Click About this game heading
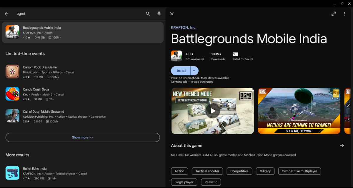The height and width of the screenshot is (188, 353). tap(187, 145)
